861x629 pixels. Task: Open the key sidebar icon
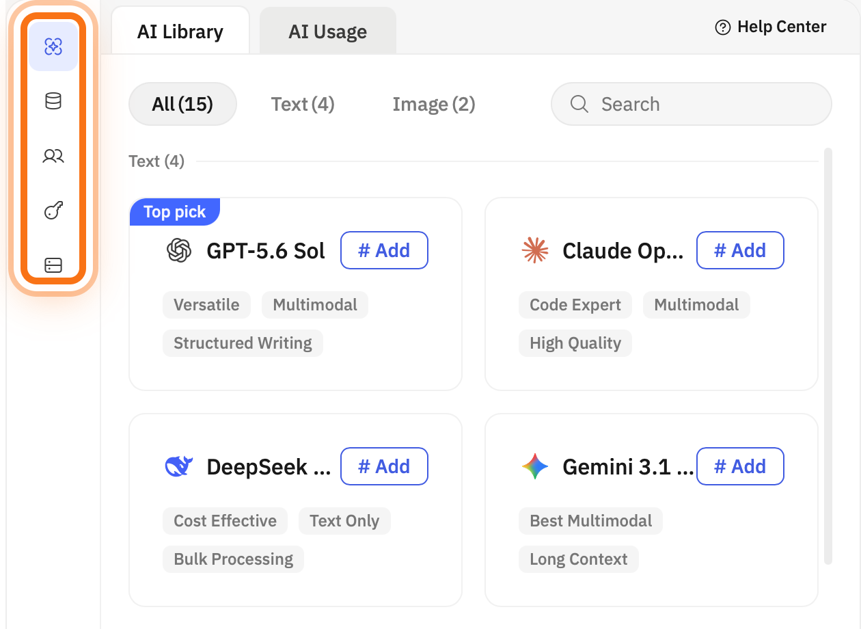53,211
